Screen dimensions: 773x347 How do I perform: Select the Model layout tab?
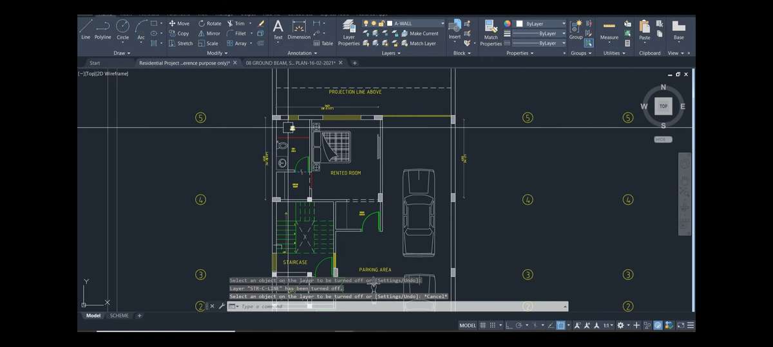[93, 316]
